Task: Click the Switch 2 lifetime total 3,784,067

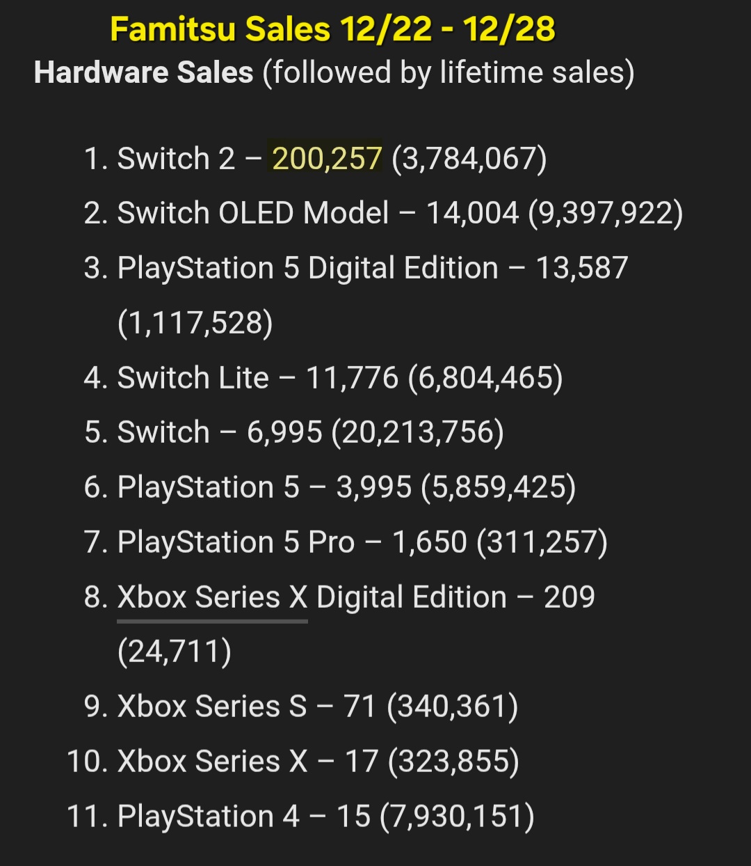Action: [469, 159]
